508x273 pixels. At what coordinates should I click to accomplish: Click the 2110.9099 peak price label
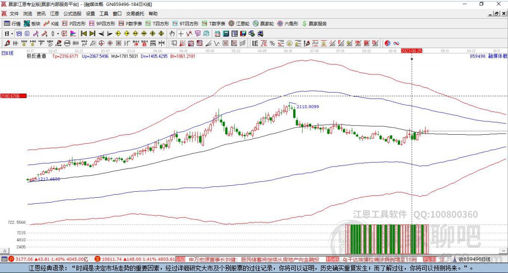(x=308, y=107)
